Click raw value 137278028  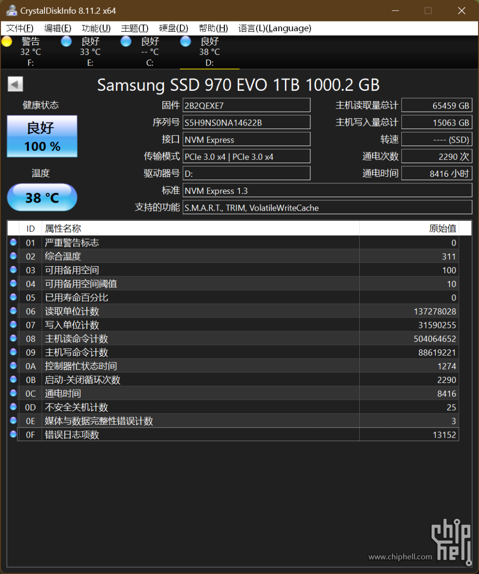click(x=435, y=312)
